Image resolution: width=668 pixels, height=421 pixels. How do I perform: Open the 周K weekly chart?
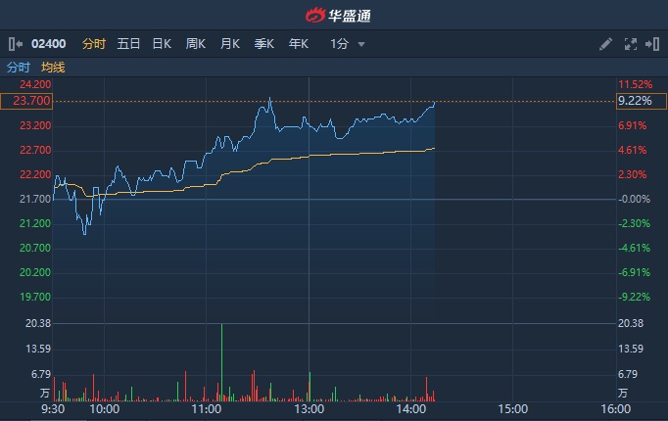coord(196,44)
